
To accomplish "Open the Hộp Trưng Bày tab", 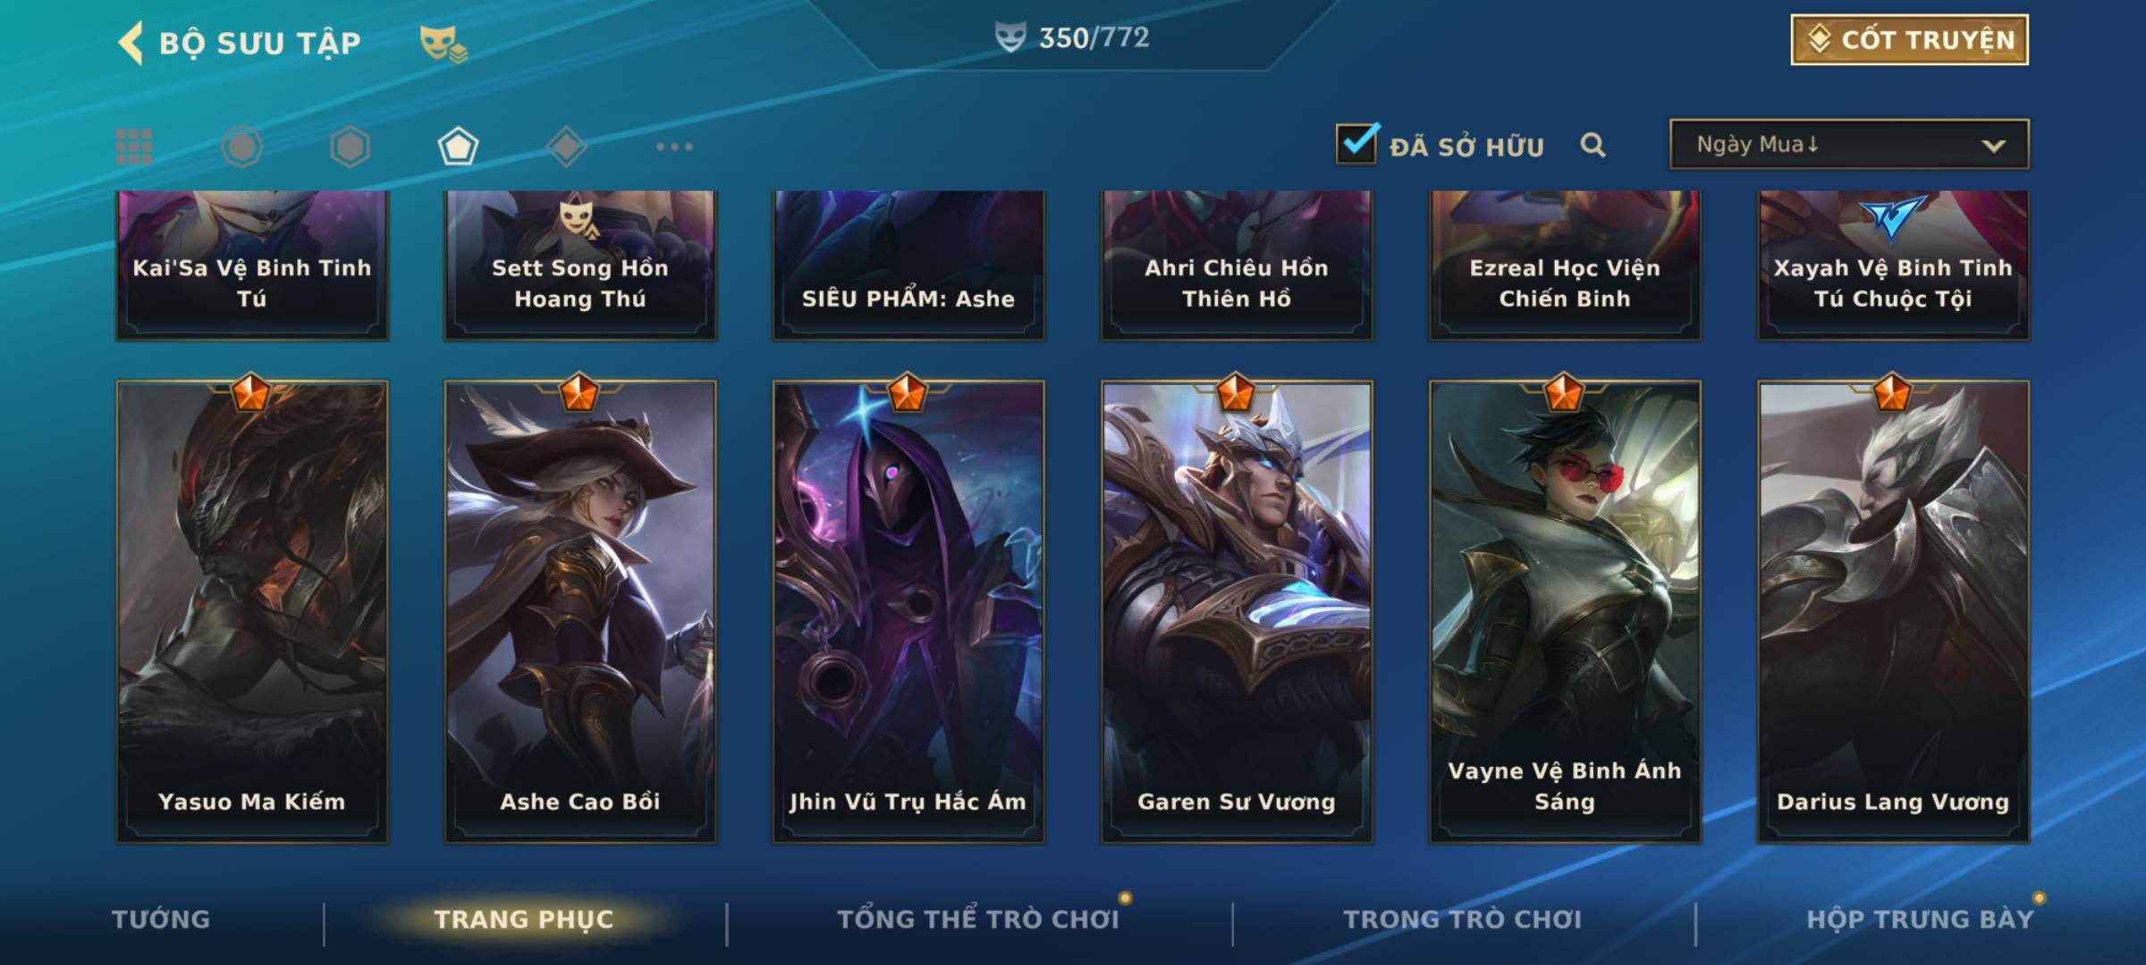I will 1920,919.
